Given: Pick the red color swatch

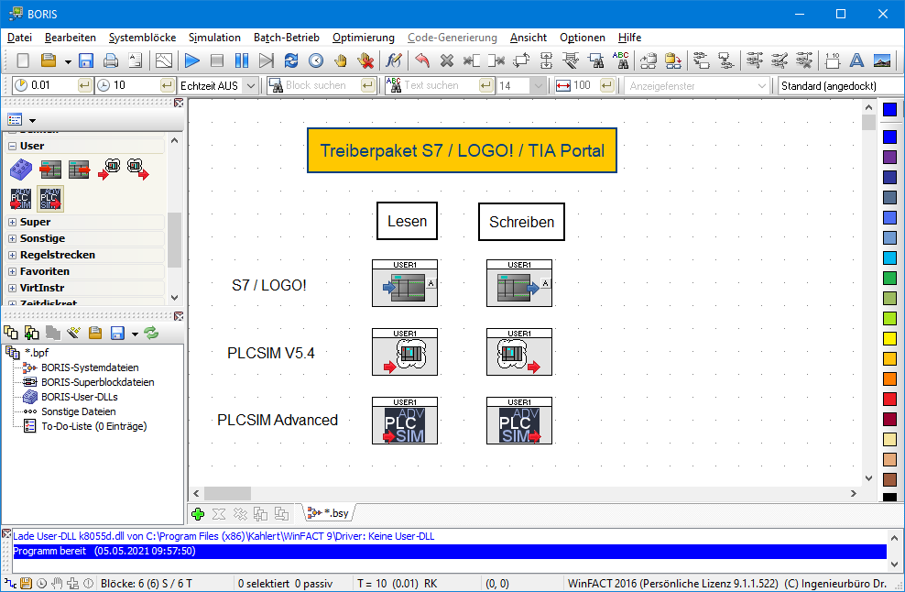Looking at the screenshot, I should pyautogui.click(x=890, y=399).
